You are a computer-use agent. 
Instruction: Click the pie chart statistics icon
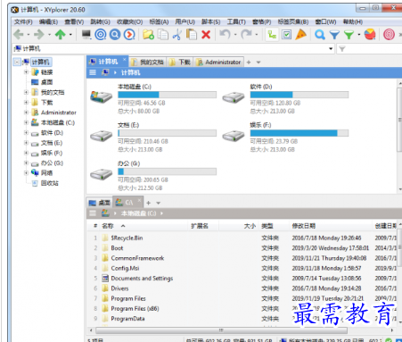tap(370, 35)
